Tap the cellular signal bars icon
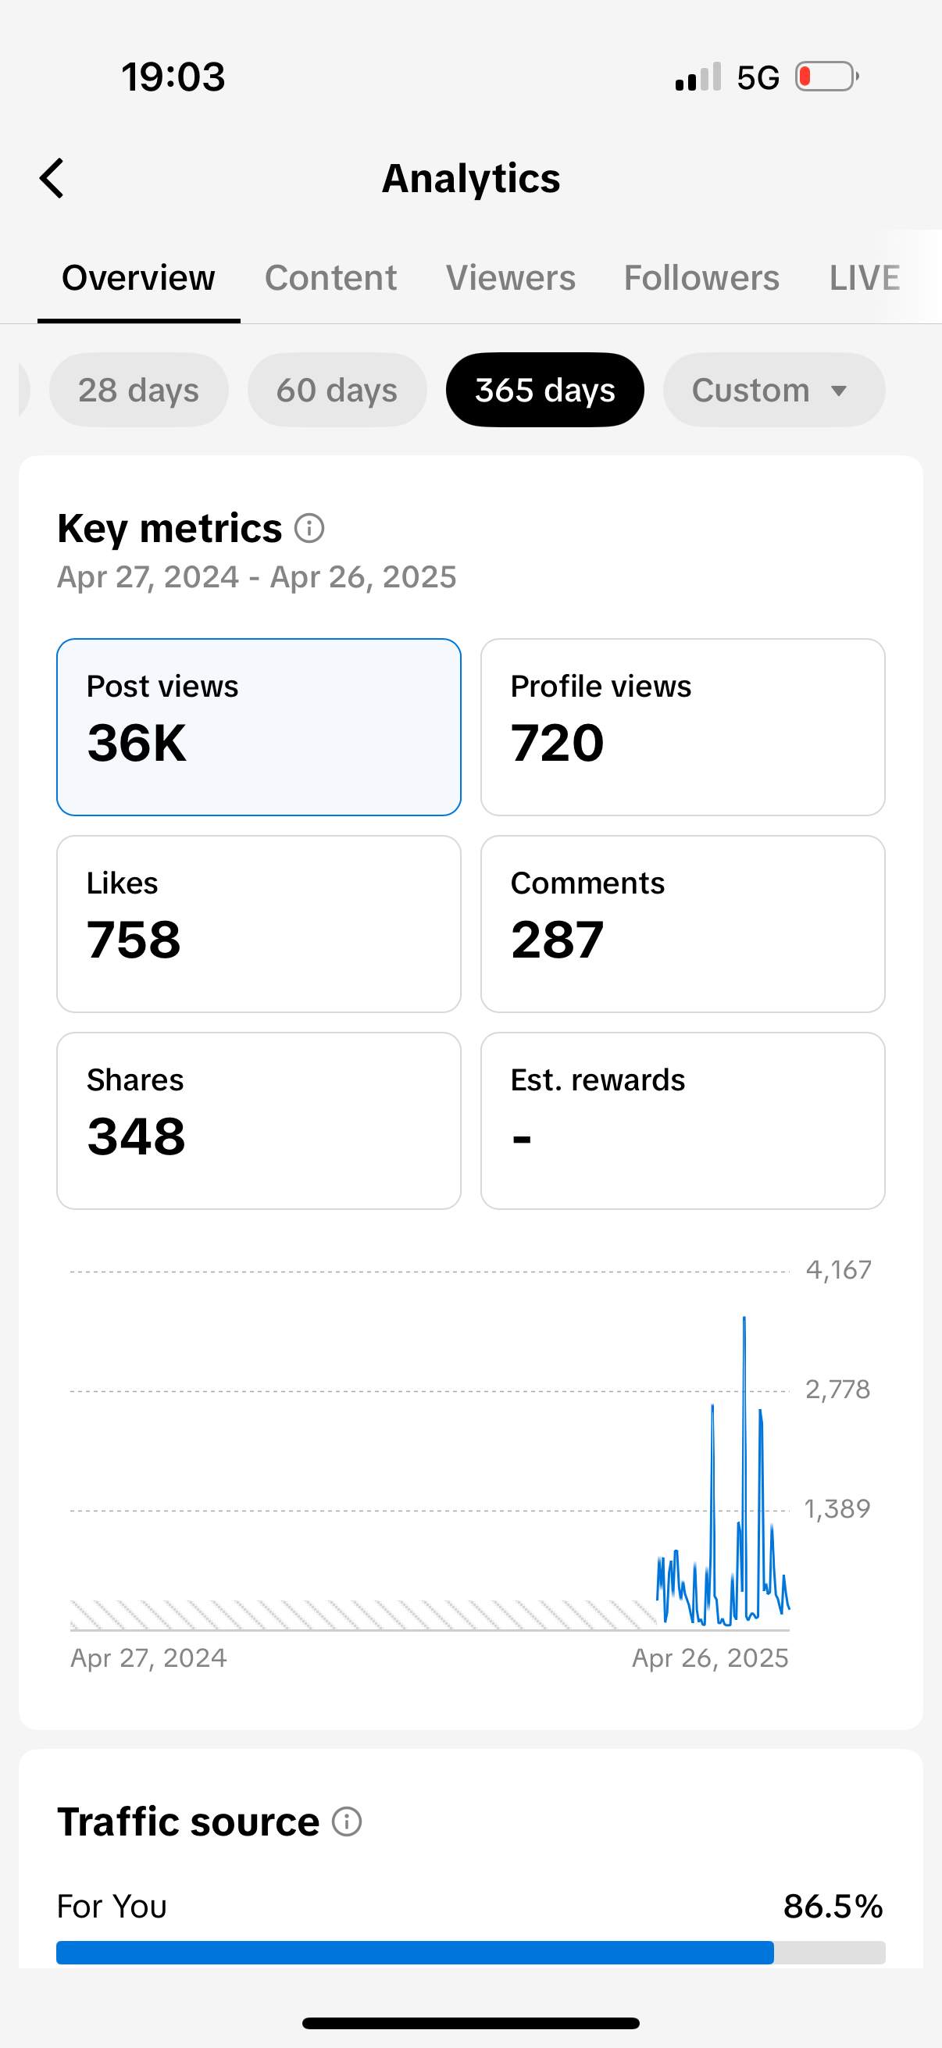 [x=698, y=77]
